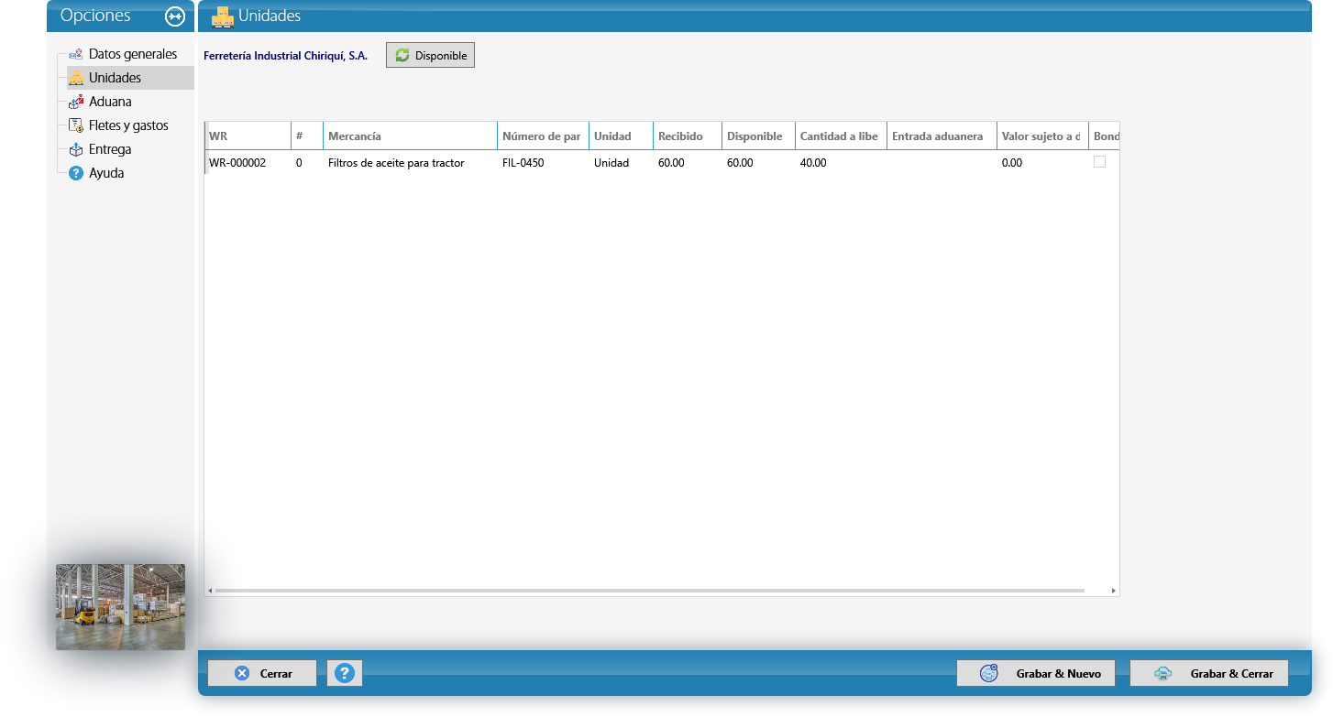Image resolution: width=1333 pixels, height=717 pixels.
Task: Sort by Mercancía column header
Action: coord(411,136)
